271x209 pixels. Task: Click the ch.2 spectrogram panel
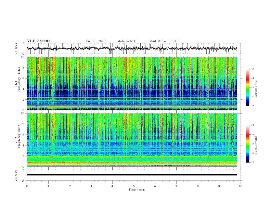(x=132, y=140)
